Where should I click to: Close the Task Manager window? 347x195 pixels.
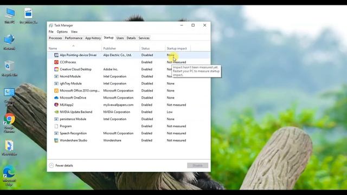205,25
